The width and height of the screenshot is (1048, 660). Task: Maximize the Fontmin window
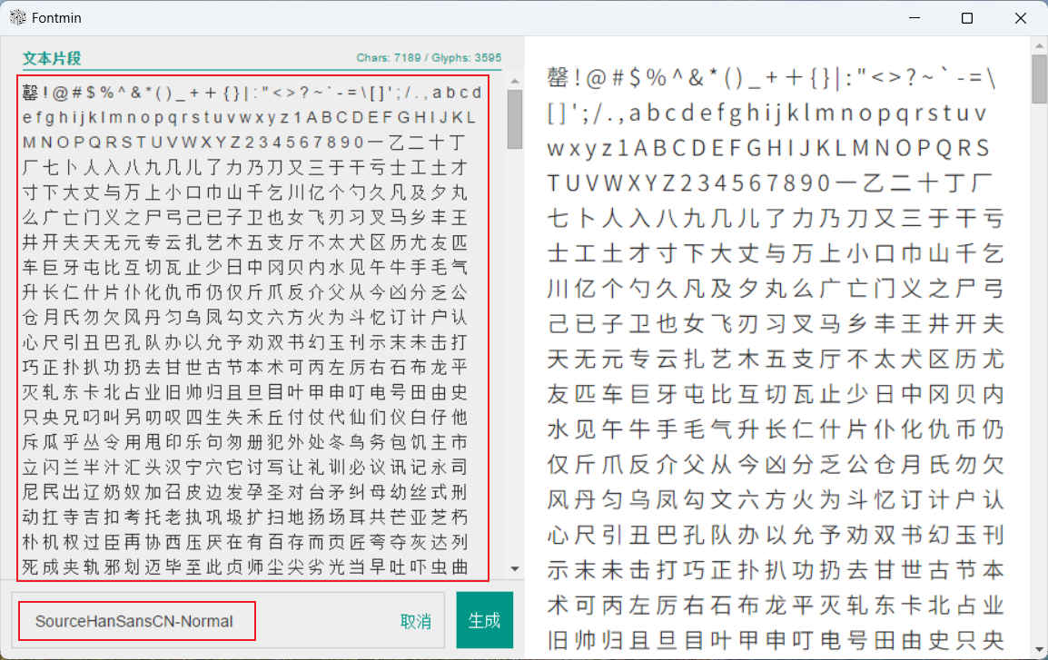click(967, 18)
